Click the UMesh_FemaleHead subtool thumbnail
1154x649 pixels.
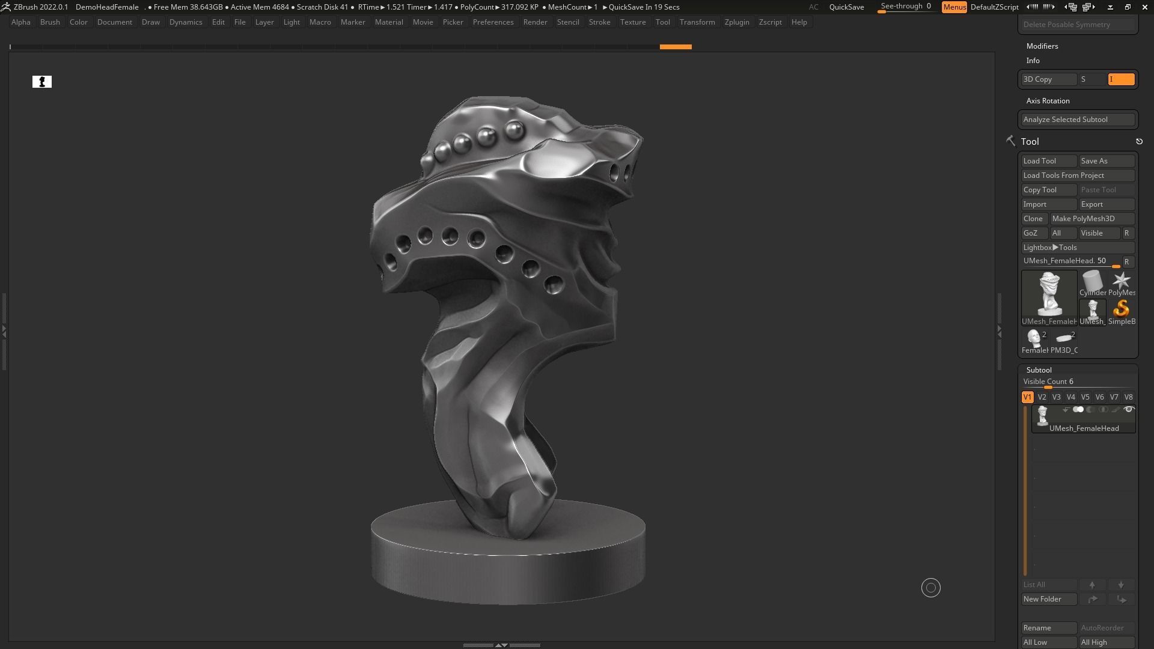pos(1043,416)
